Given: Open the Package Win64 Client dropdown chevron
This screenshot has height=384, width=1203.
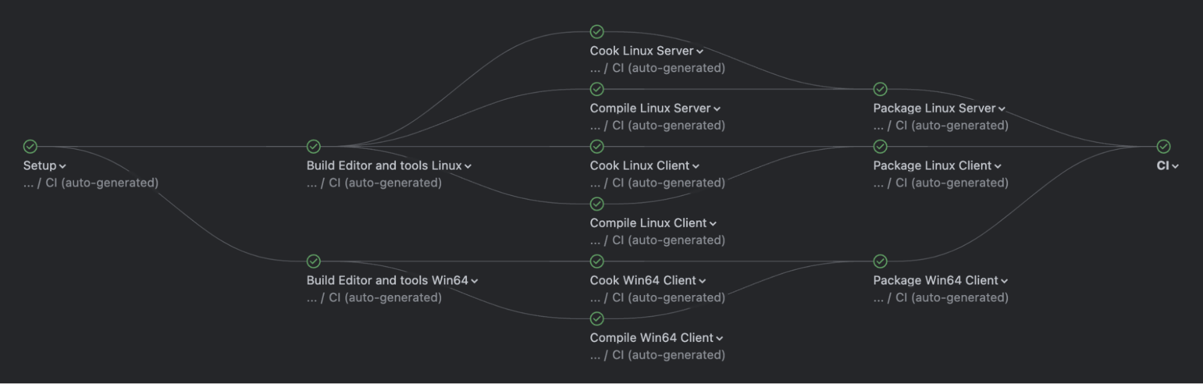Looking at the screenshot, I should (x=1004, y=281).
